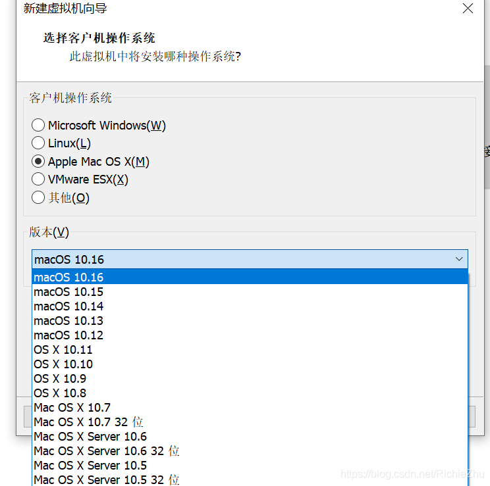Close the 新建虚拟机向导 wizard window

pos(468,9)
